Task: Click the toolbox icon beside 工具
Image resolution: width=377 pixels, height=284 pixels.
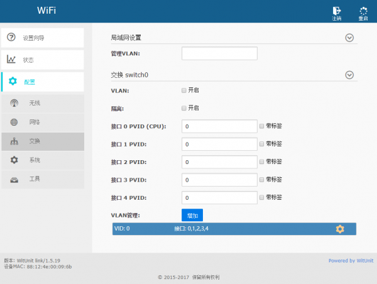Action: point(14,180)
